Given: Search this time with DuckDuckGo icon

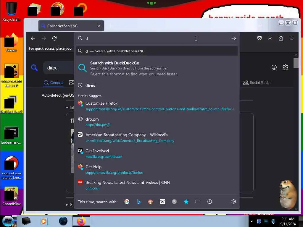Looking at the screenshot, I should tap(151, 202).
